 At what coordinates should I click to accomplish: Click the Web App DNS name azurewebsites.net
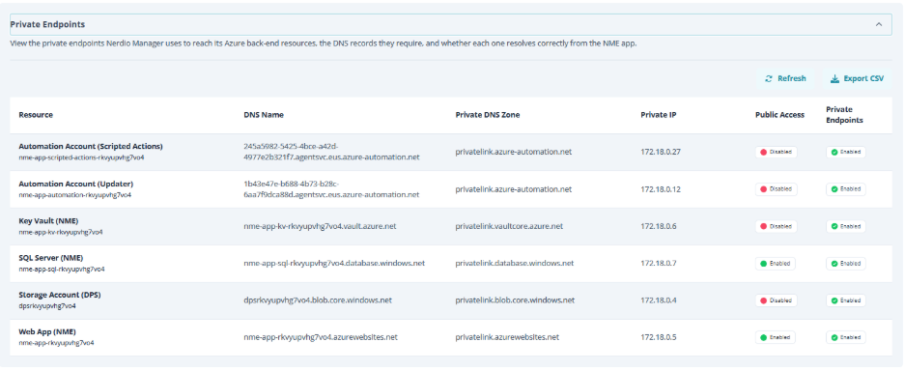pos(321,337)
